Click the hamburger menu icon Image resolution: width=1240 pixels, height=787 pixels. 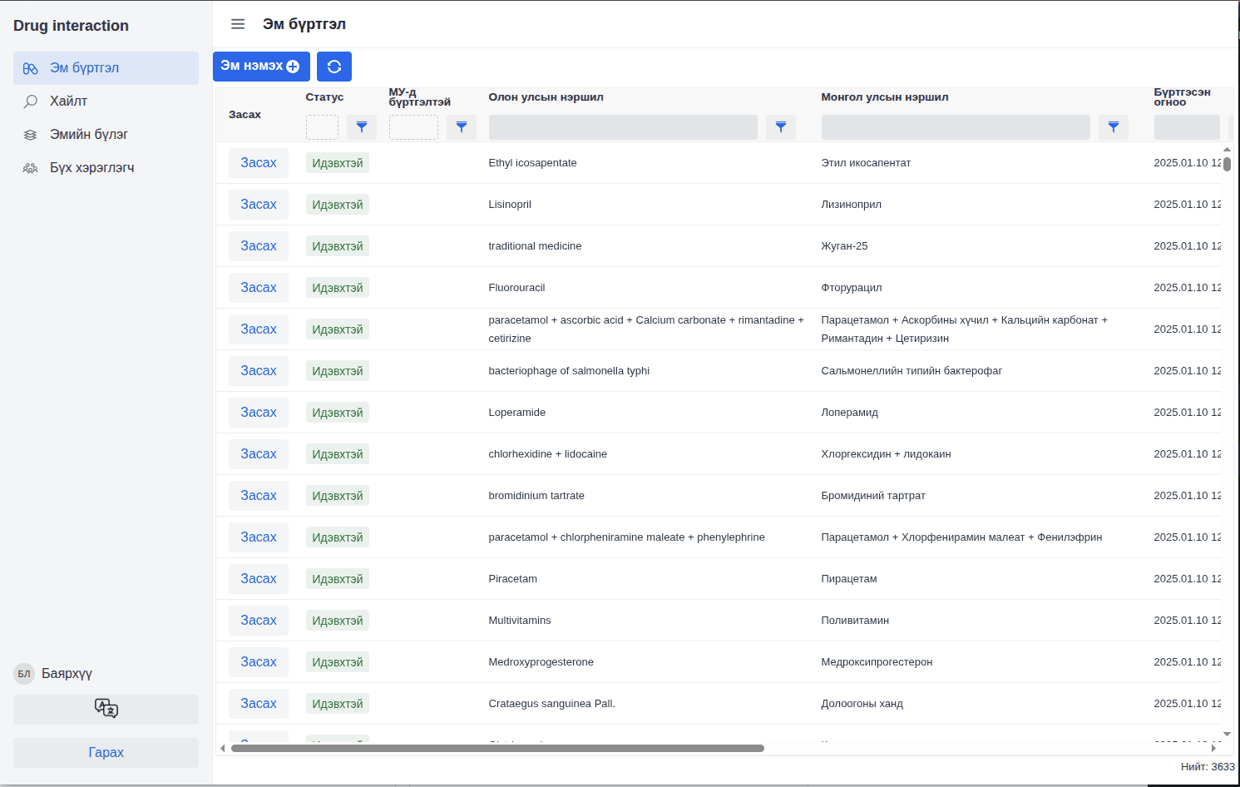pyautogui.click(x=238, y=24)
